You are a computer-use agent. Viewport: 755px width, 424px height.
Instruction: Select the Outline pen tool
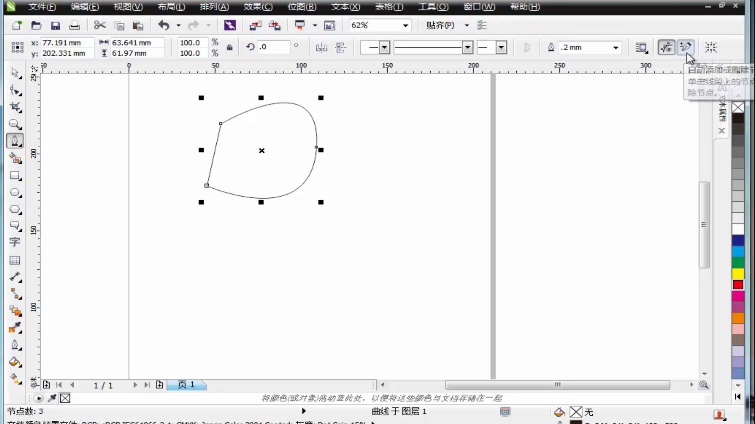tap(15, 345)
